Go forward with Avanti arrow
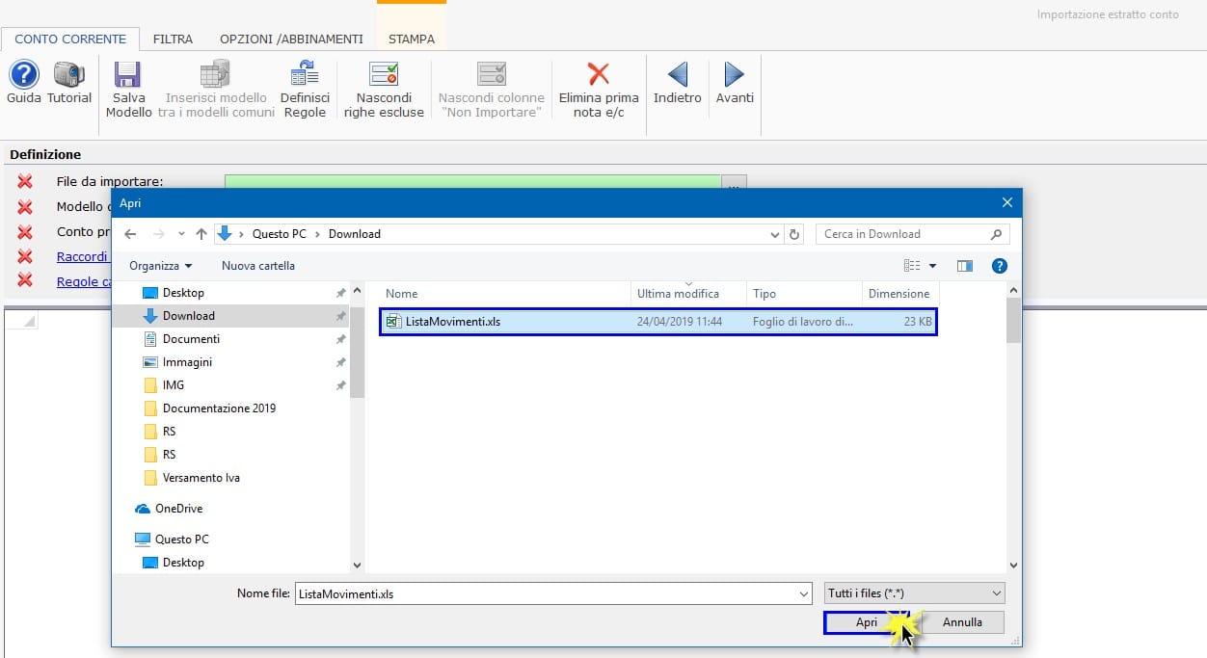The height and width of the screenshot is (658, 1207). (735, 75)
